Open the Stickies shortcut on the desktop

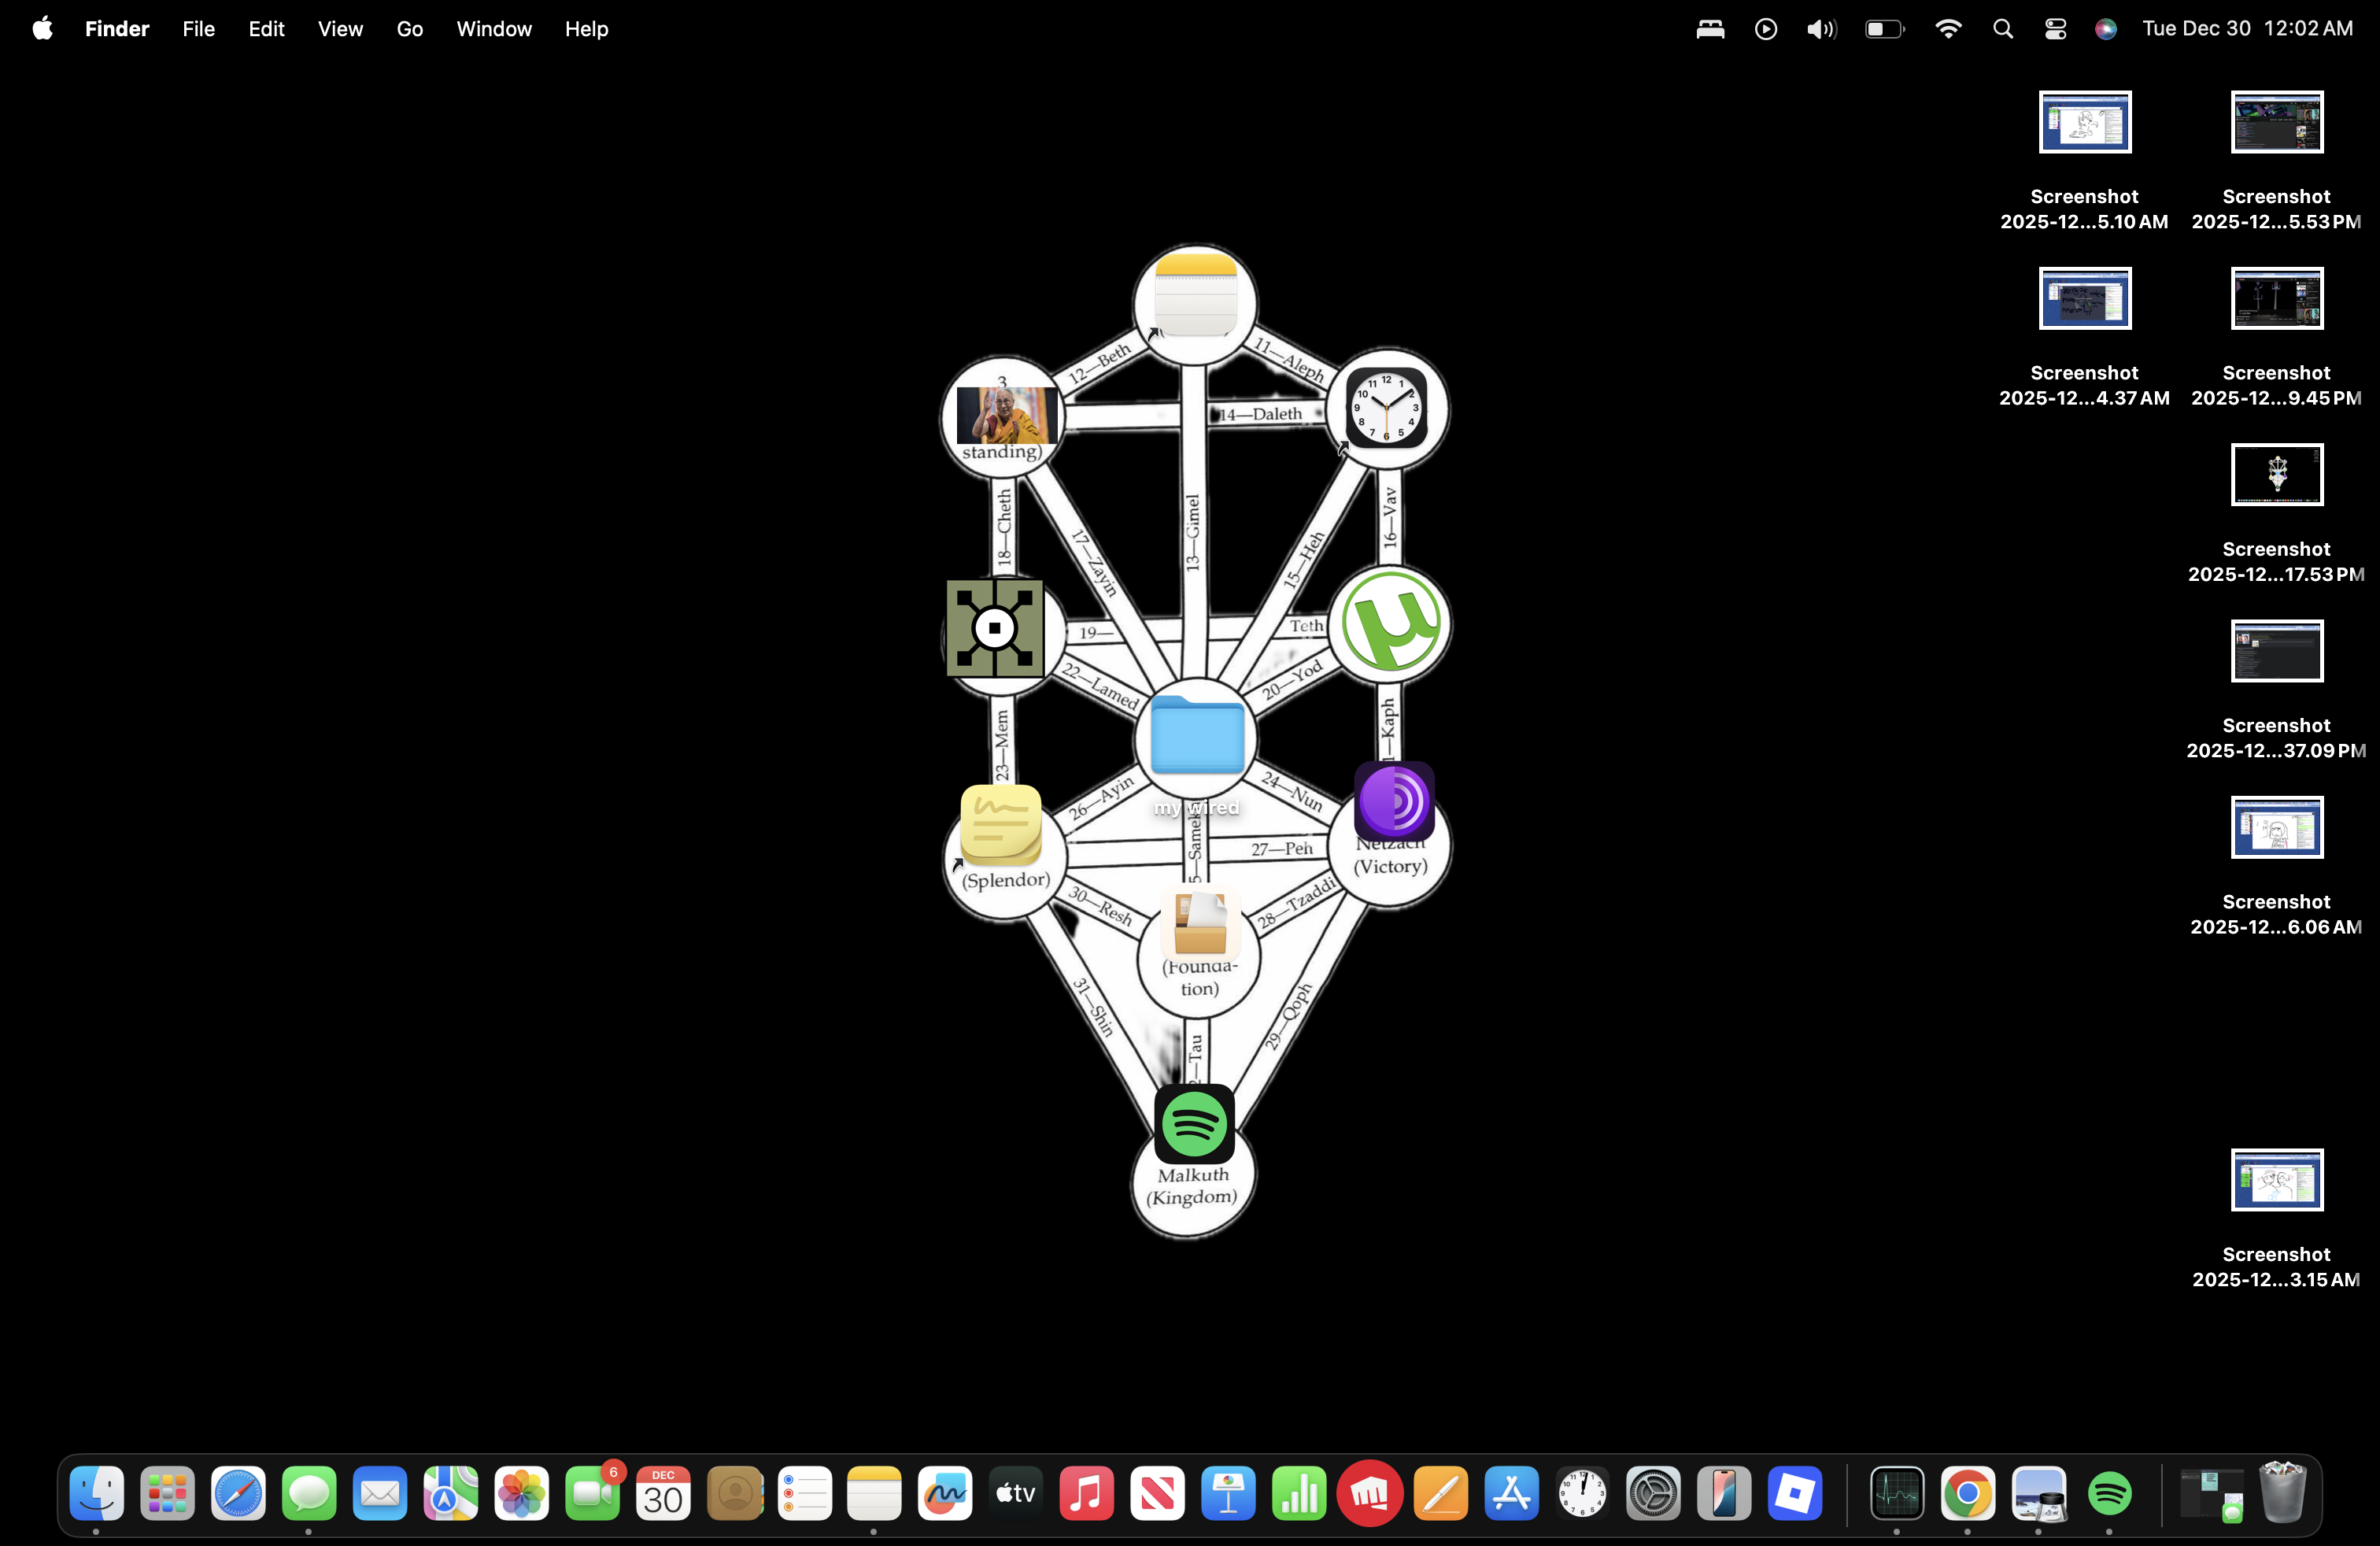pyautogui.click(x=1001, y=826)
